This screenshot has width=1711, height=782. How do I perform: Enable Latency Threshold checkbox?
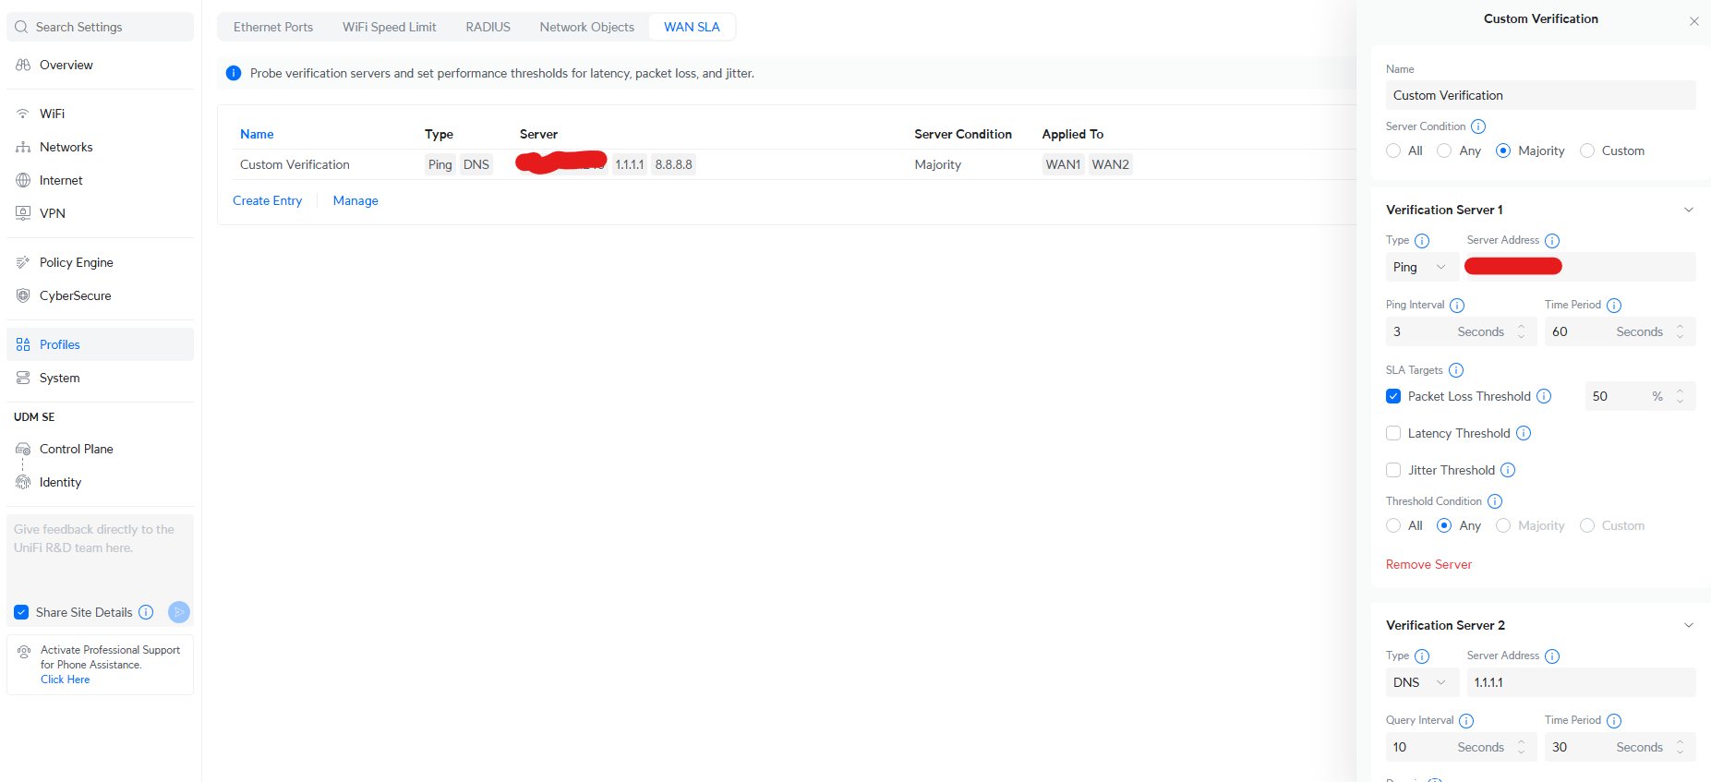1393,433
